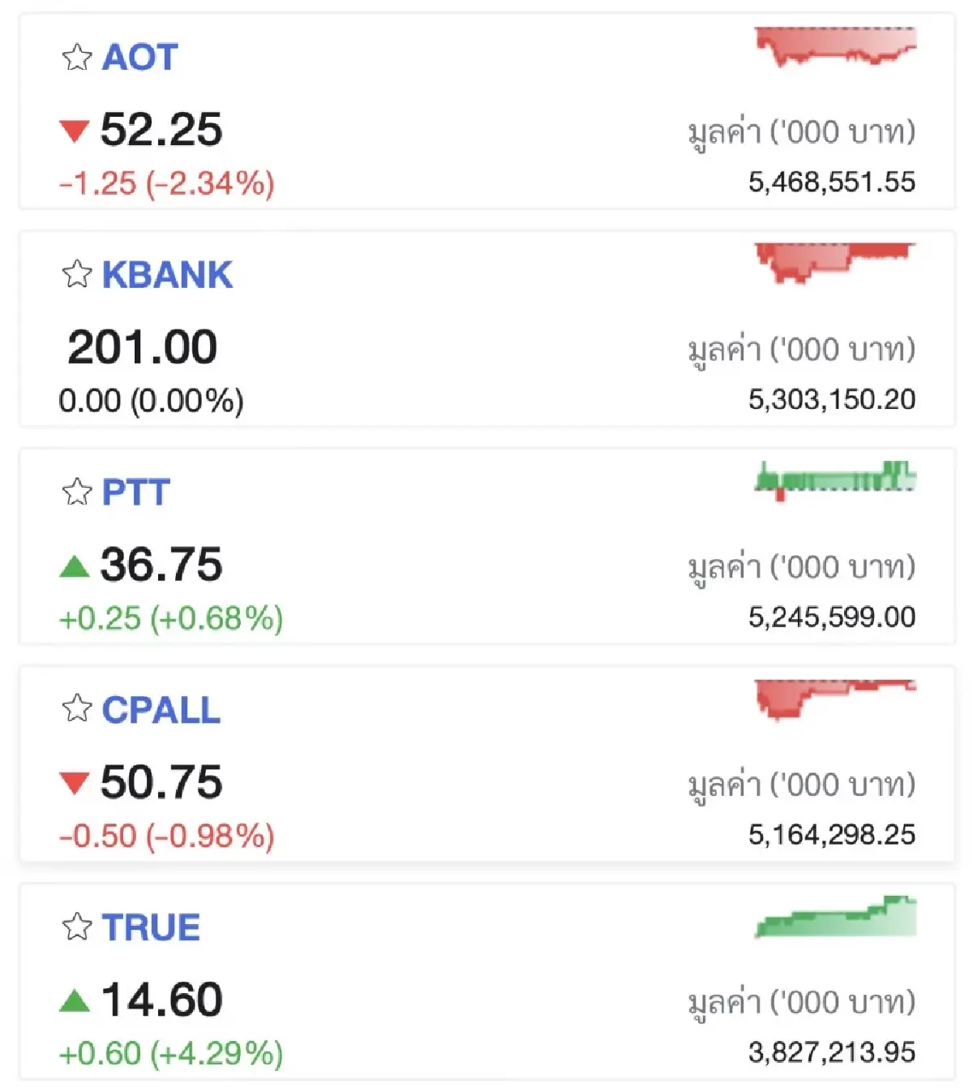Open the CPALL red sparkline chart
The width and height of the screenshot is (973, 1088).
click(x=834, y=698)
